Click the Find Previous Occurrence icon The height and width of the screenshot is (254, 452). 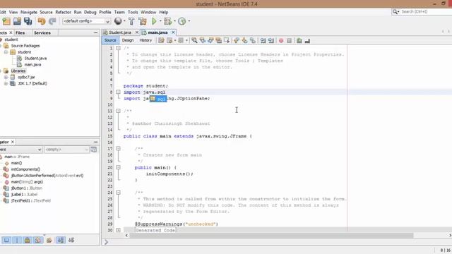coord(203,41)
